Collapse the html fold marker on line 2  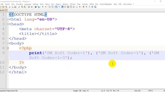[x=8, y=19]
